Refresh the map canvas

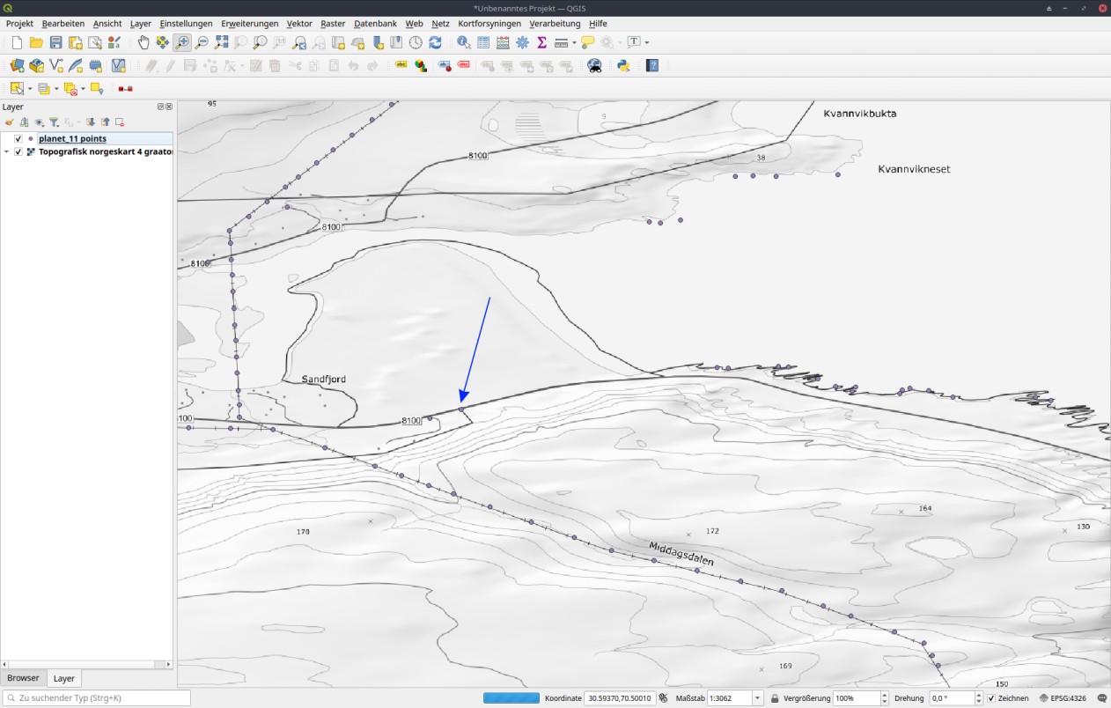click(x=435, y=42)
